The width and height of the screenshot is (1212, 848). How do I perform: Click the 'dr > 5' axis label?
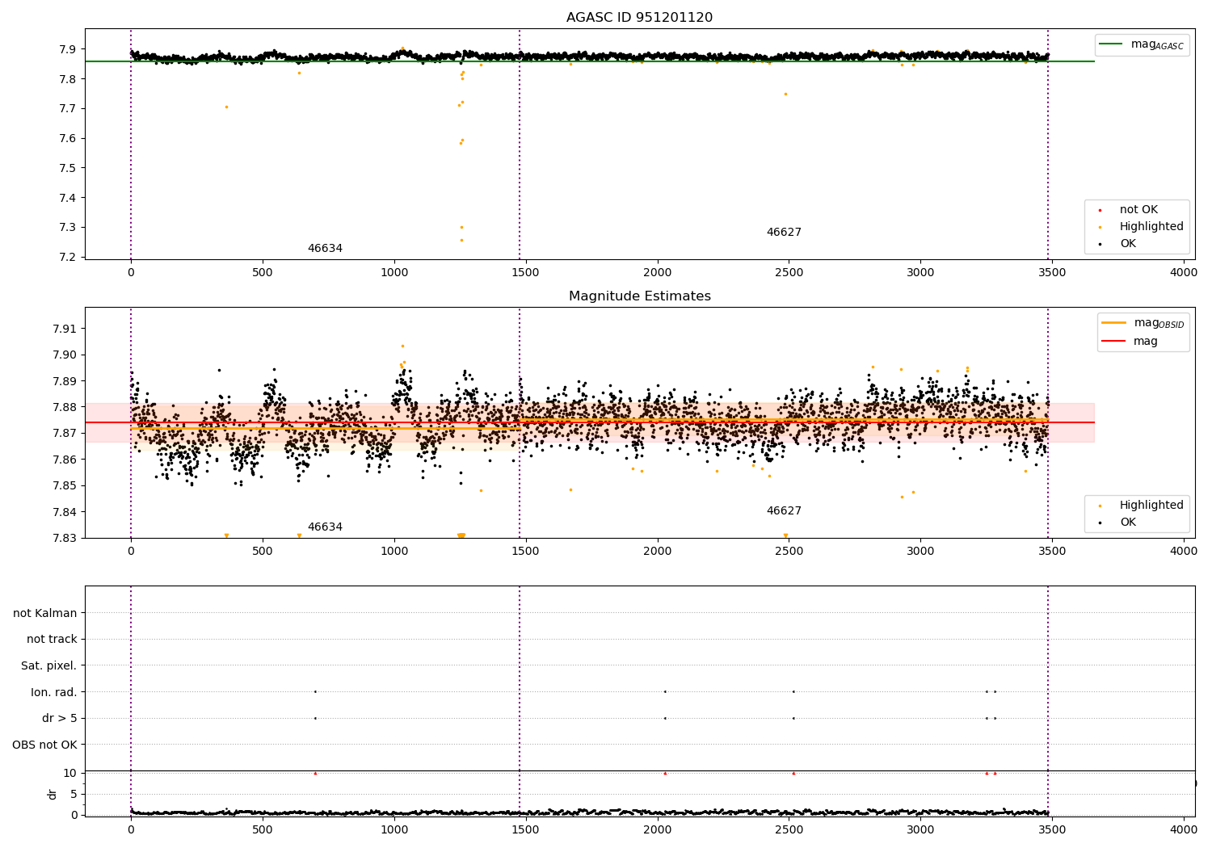point(60,719)
